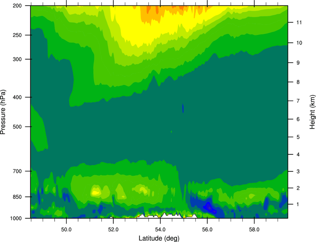316x242 pixels.
Task: Pick the 10 km height label
Action: click(299, 43)
